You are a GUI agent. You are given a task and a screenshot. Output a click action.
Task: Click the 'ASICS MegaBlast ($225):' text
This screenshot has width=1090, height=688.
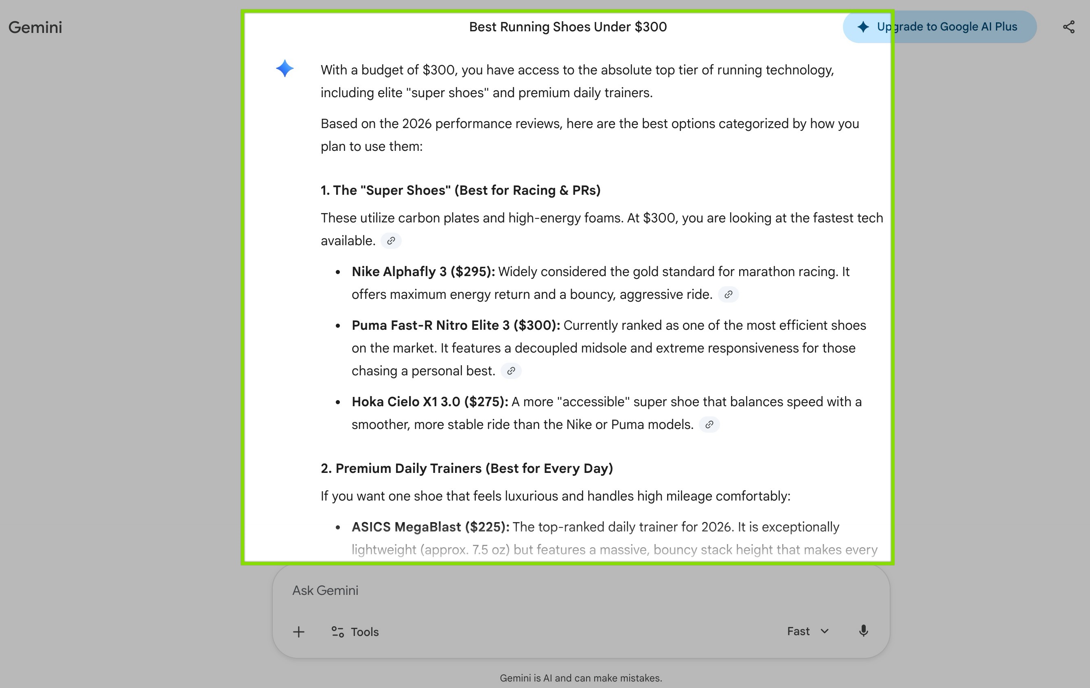pos(431,527)
